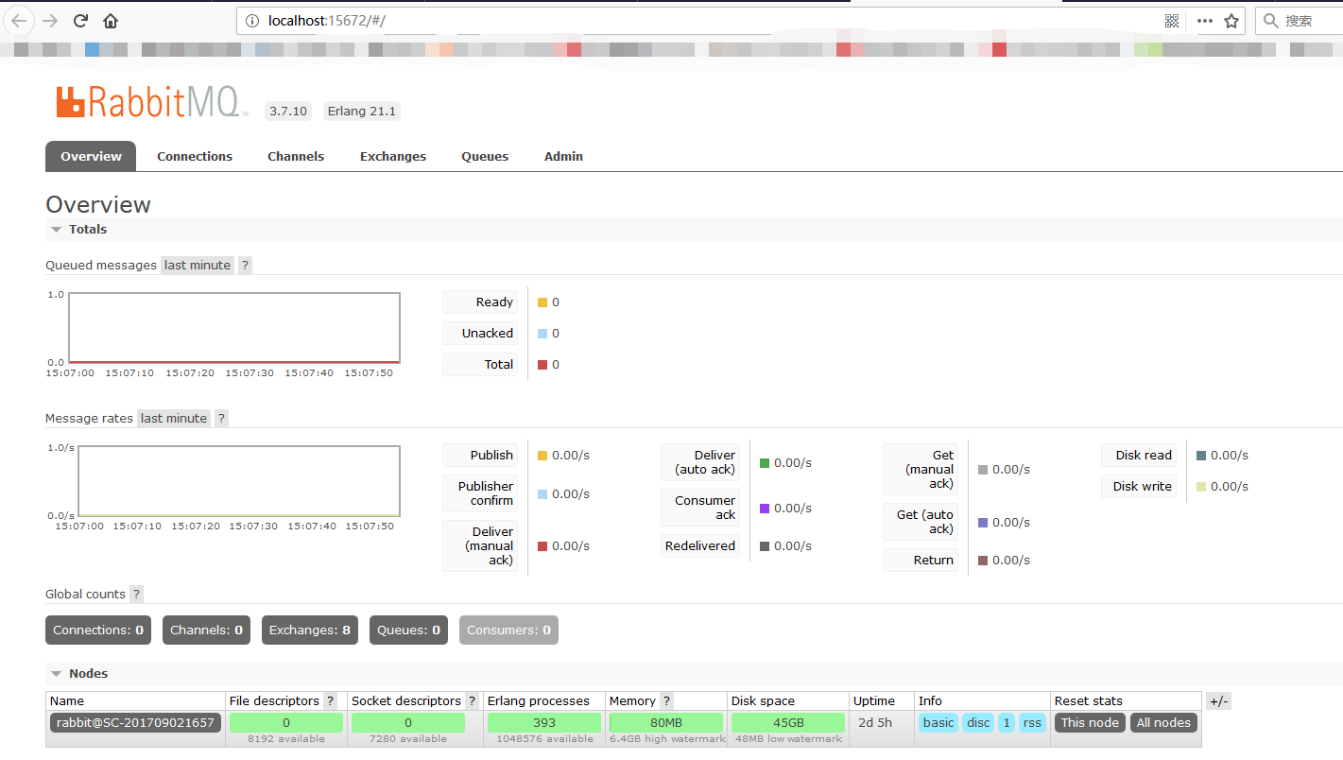The width and height of the screenshot is (1343, 760).
Task: Click the Publish rate label
Action: coord(480,456)
